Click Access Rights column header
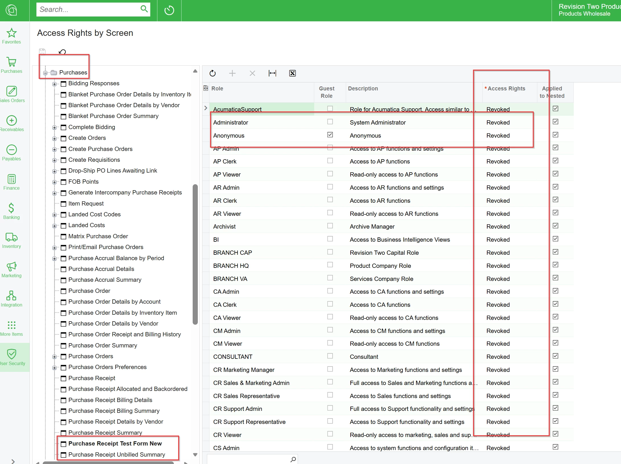The image size is (621, 464). 506,88
